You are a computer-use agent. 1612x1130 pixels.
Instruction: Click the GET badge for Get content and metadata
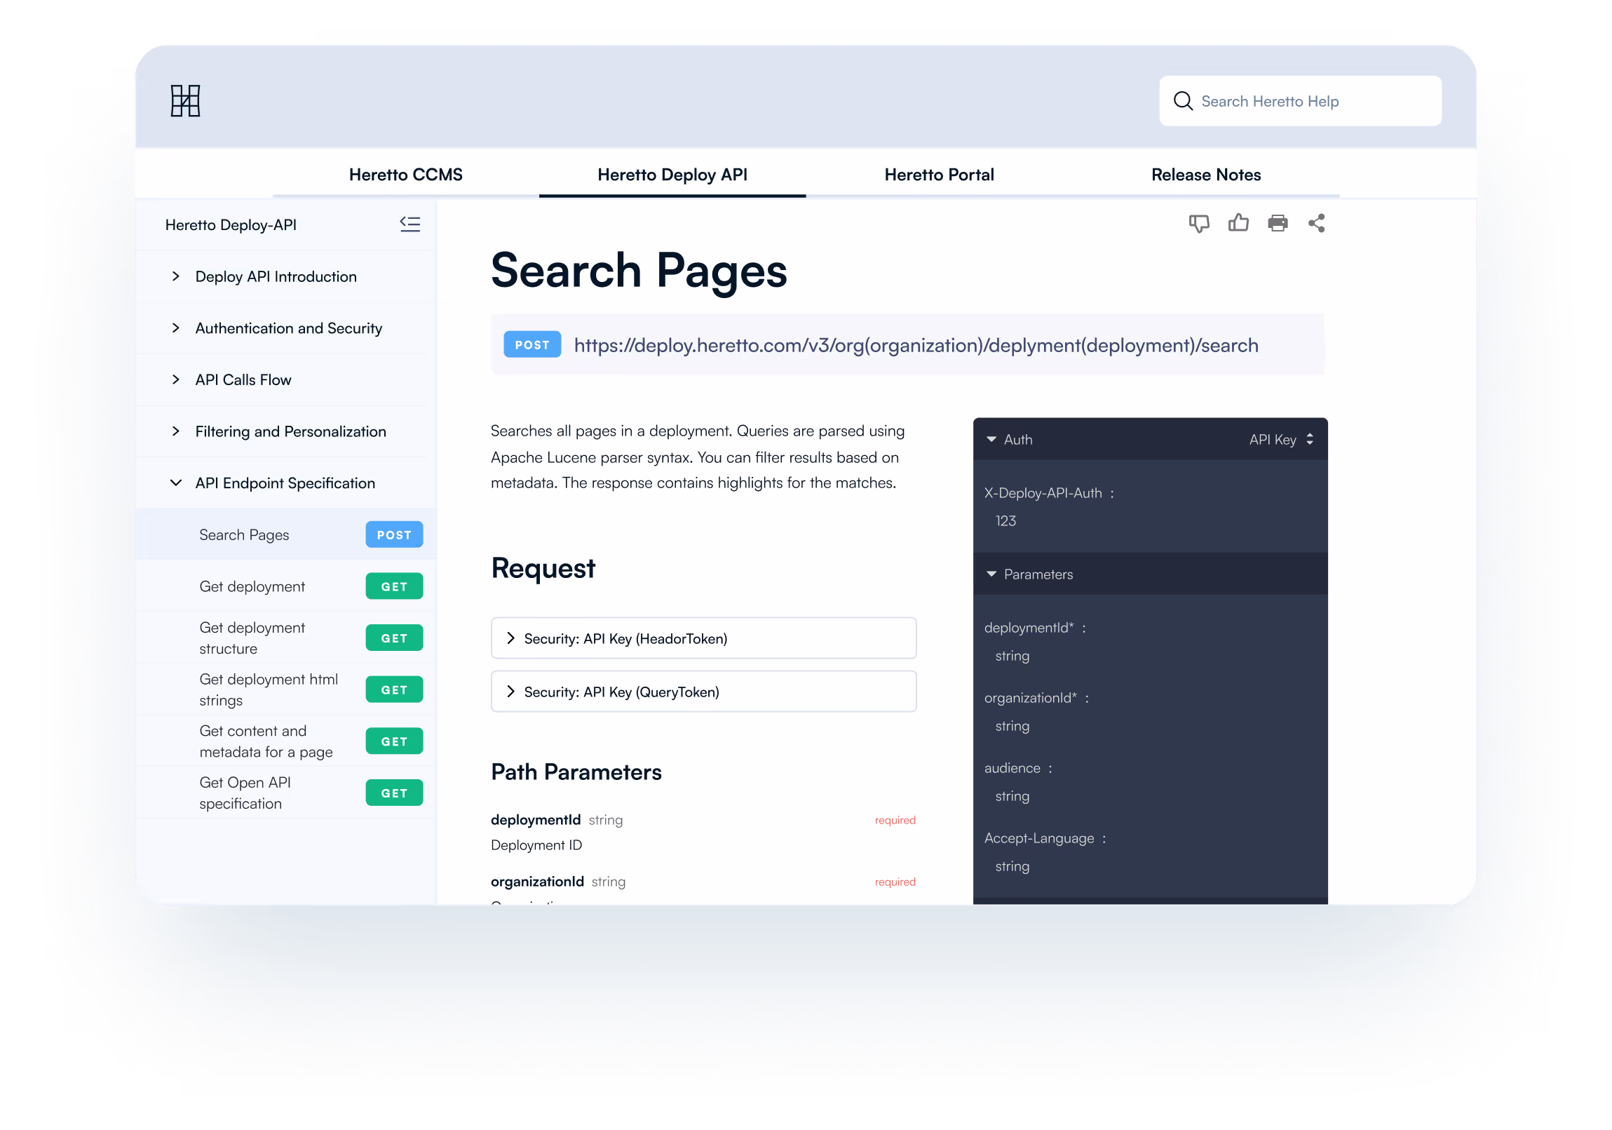[x=394, y=741]
